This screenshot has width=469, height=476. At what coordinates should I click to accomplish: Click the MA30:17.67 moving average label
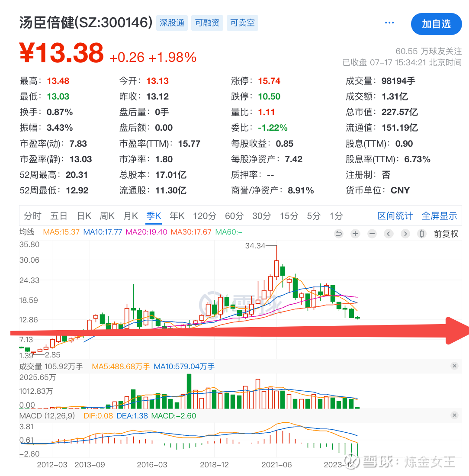tap(191, 232)
